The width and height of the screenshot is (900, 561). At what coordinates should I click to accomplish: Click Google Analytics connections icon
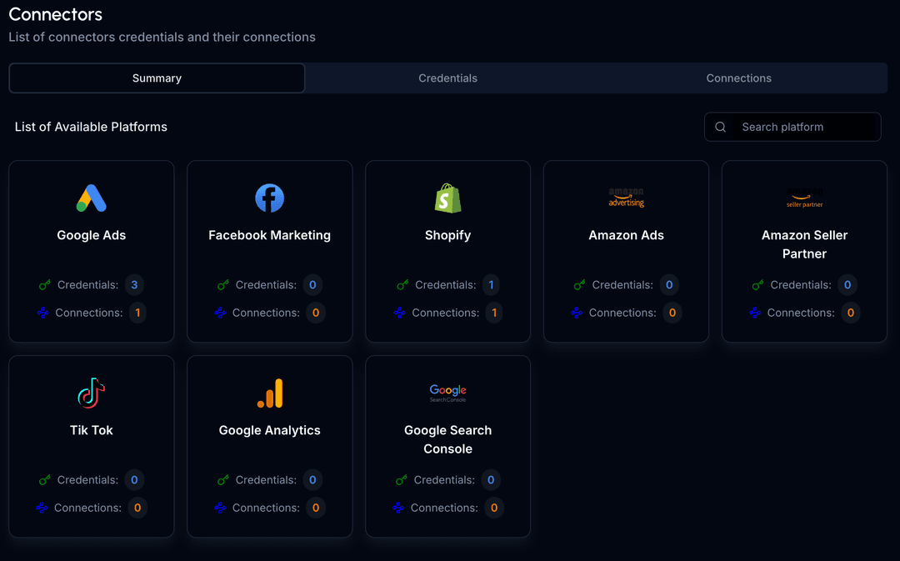(220, 508)
